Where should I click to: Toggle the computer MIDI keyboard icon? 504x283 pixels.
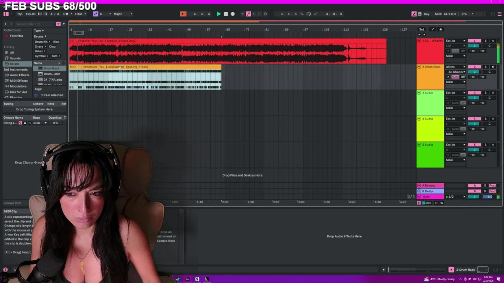click(x=420, y=14)
